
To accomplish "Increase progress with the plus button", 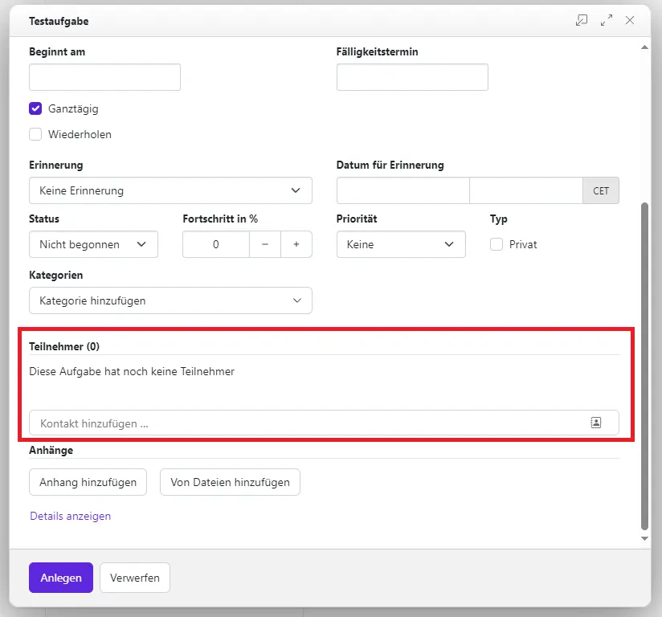I will coord(296,244).
